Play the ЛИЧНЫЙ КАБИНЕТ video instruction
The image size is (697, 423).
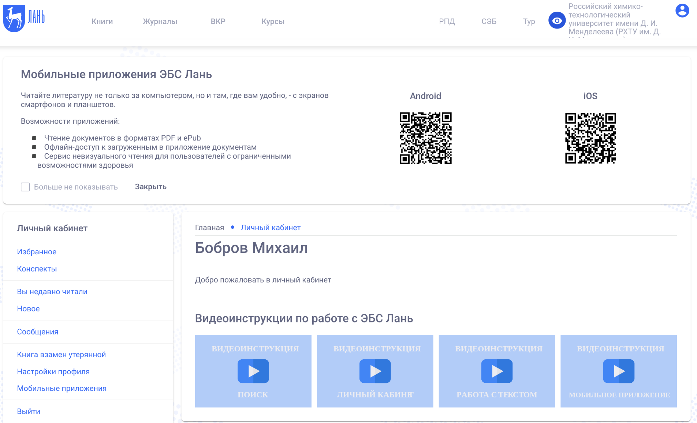(x=375, y=371)
